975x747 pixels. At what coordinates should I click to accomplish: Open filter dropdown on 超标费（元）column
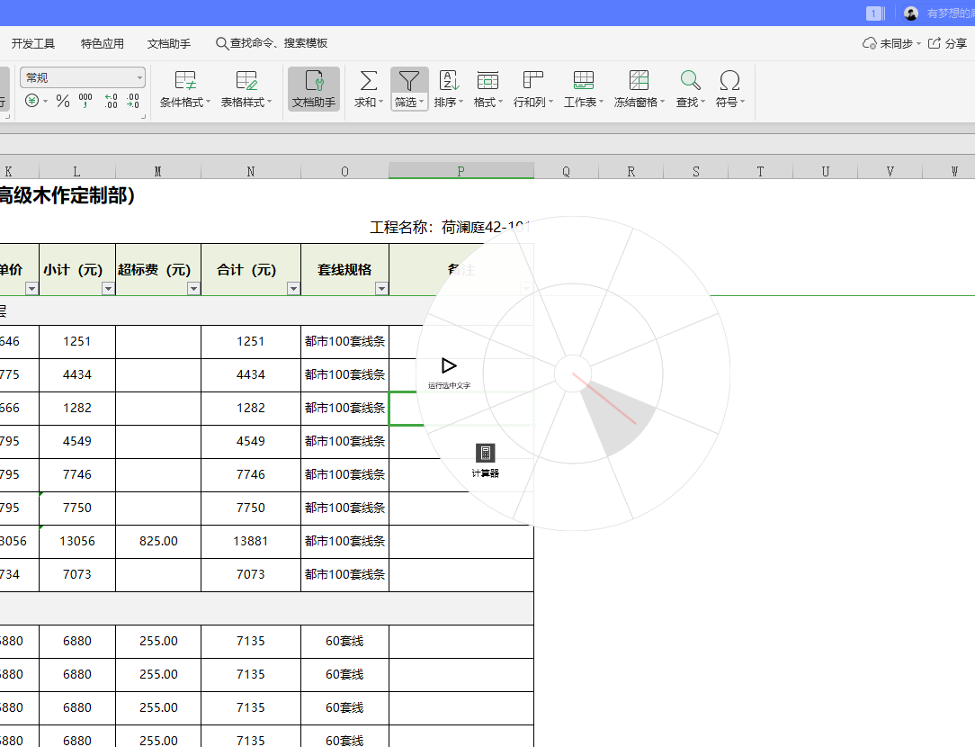click(x=194, y=289)
